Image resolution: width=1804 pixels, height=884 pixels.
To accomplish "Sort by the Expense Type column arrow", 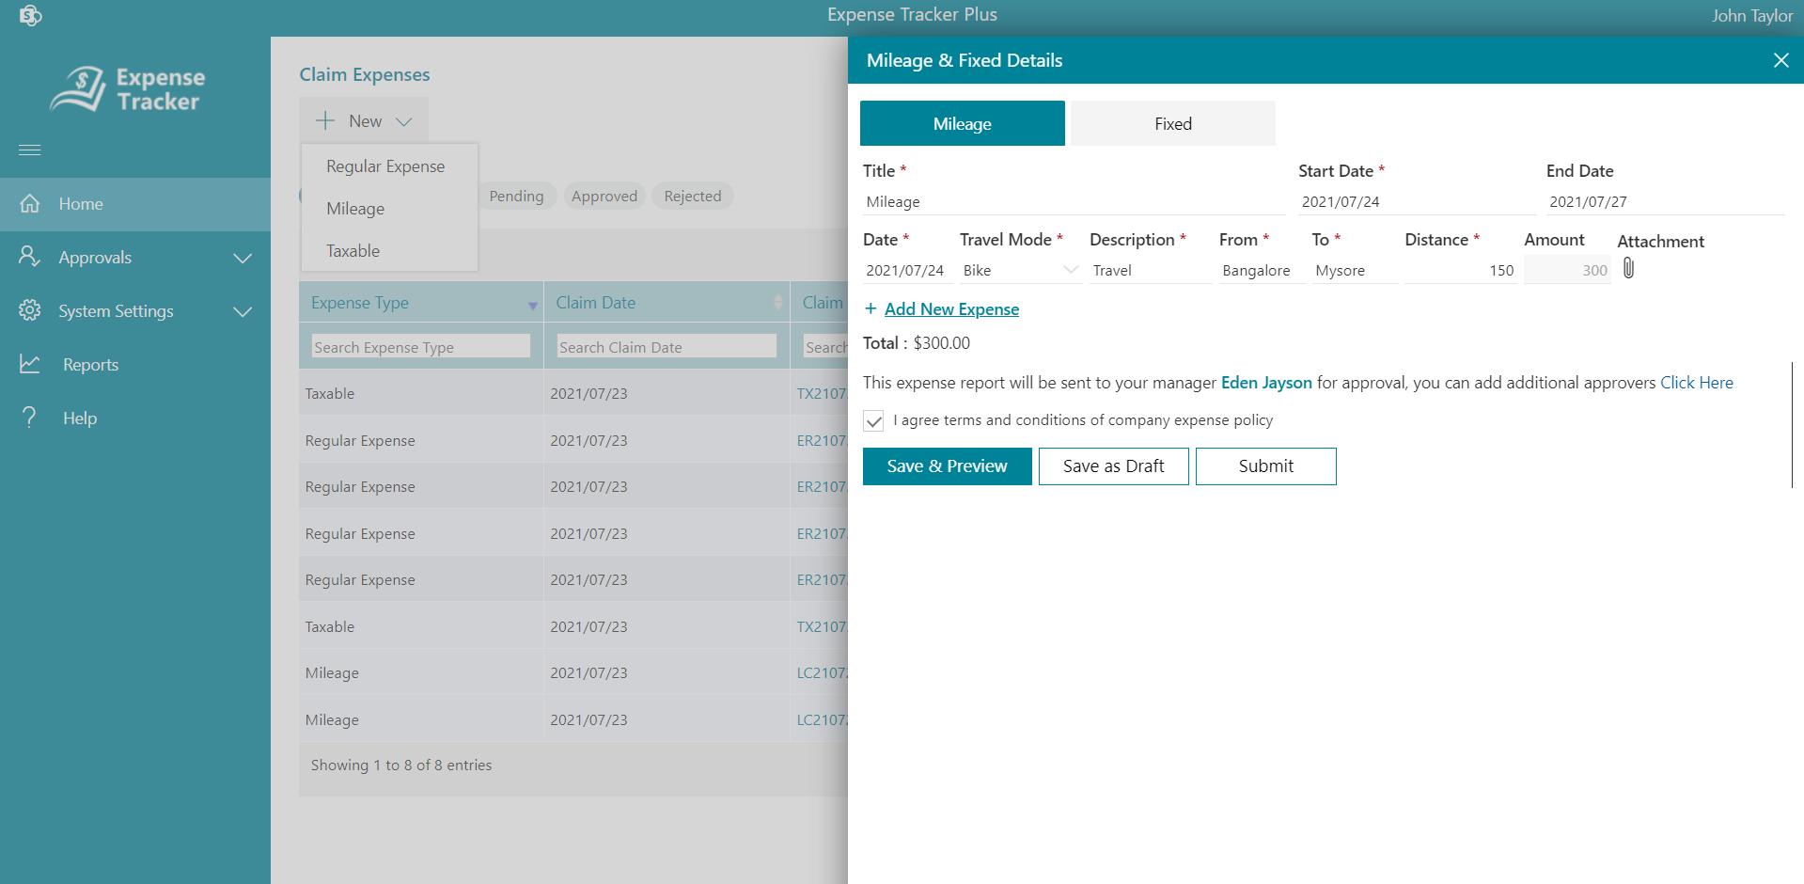I will pos(533,305).
